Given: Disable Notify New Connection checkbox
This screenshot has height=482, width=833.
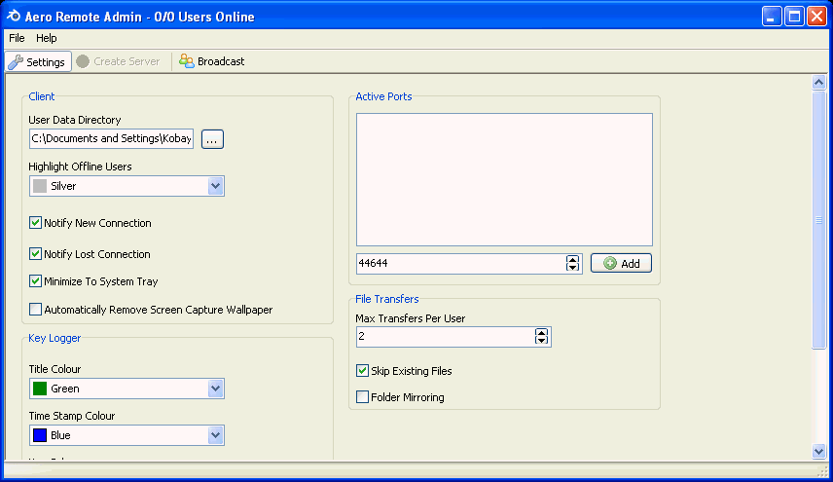Looking at the screenshot, I should 36,223.
